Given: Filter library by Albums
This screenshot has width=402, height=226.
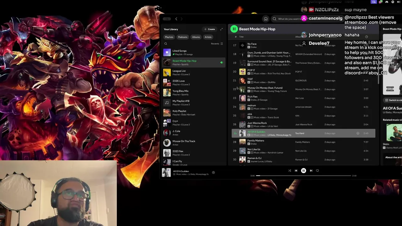Looking at the screenshot, I should (x=196, y=37).
